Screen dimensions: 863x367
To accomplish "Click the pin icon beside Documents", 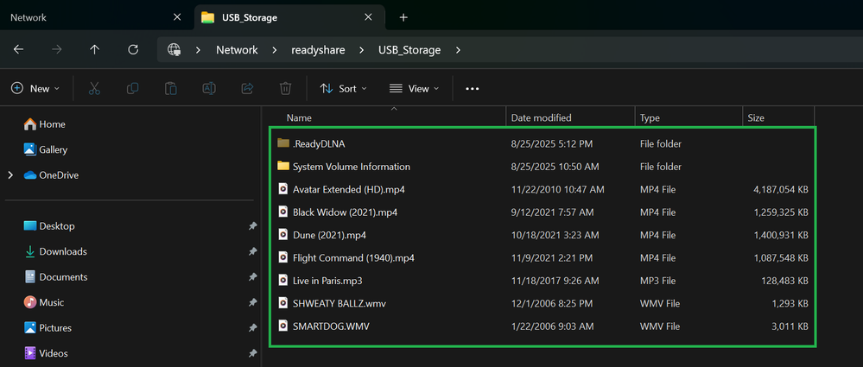I will pyautogui.click(x=252, y=277).
